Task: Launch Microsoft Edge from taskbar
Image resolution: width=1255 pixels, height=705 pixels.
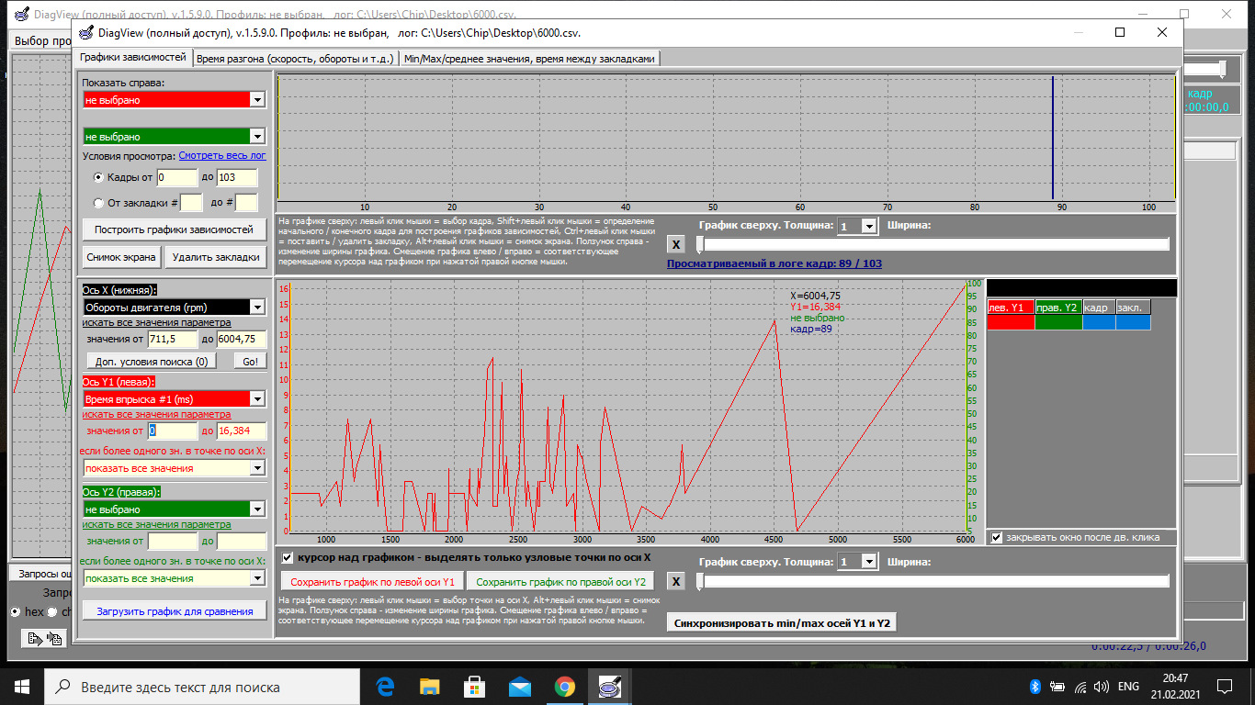Action: 386,686
